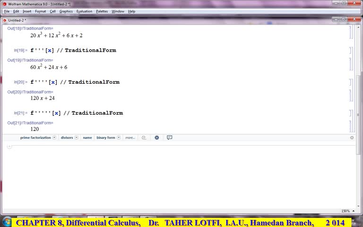
Task: Select the In[21] cell bracket
Action: 350,113
